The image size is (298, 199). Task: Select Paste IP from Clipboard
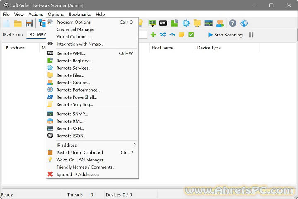[x=92, y=153]
